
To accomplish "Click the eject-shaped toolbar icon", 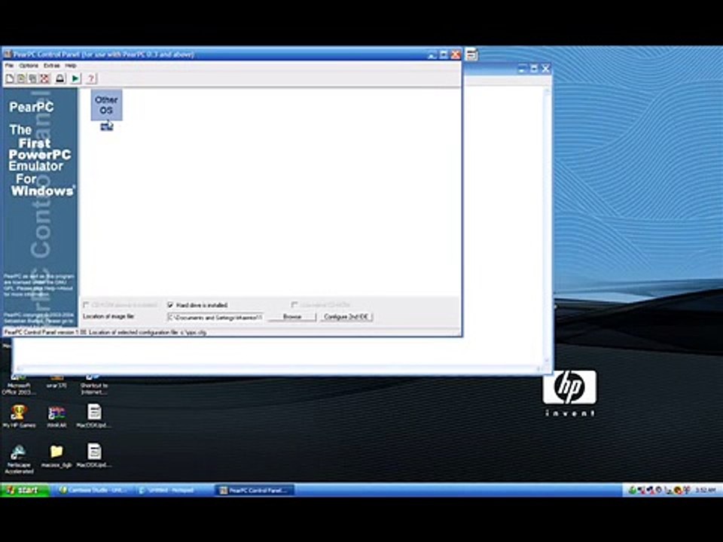I will 60,79.
